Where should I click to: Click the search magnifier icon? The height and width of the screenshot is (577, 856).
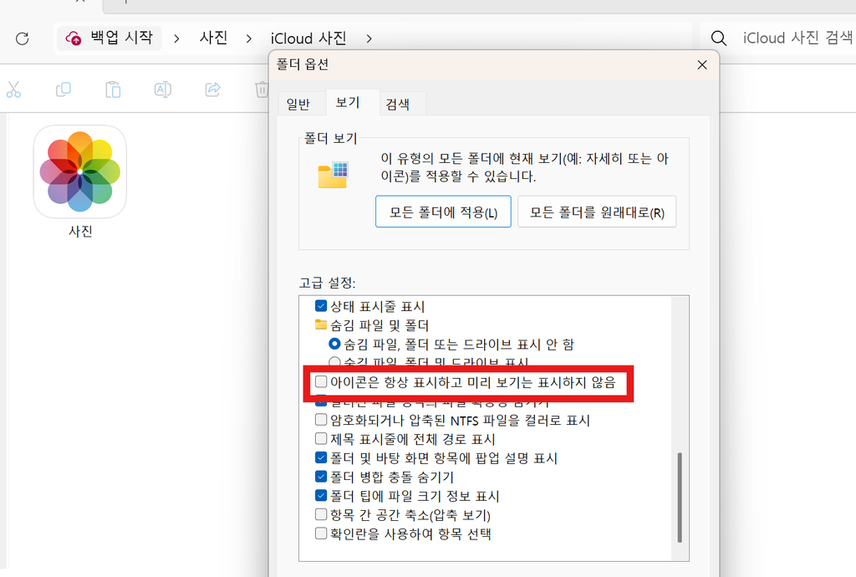pos(718,38)
